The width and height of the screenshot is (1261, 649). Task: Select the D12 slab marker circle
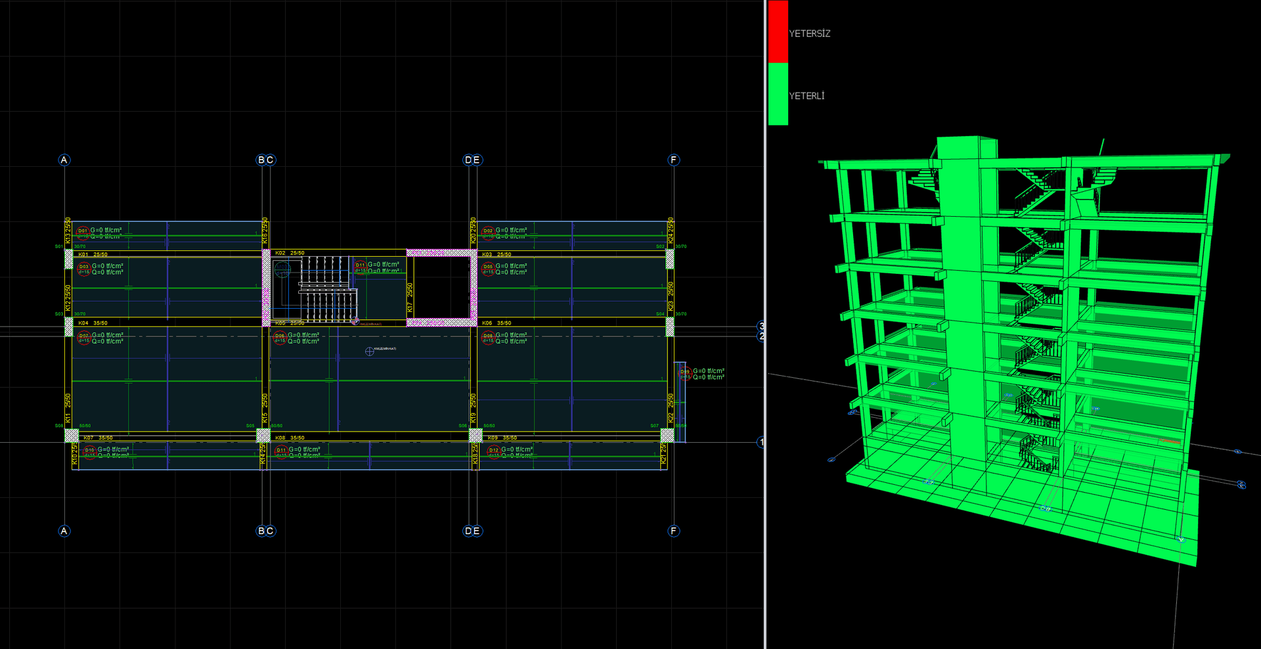pyautogui.click(x=493, y=452)
